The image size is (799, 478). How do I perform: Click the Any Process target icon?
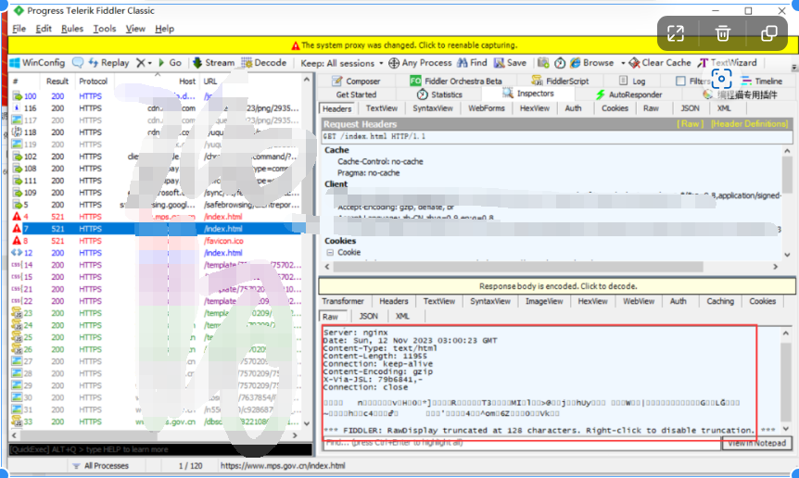click(x=393, y=63)
